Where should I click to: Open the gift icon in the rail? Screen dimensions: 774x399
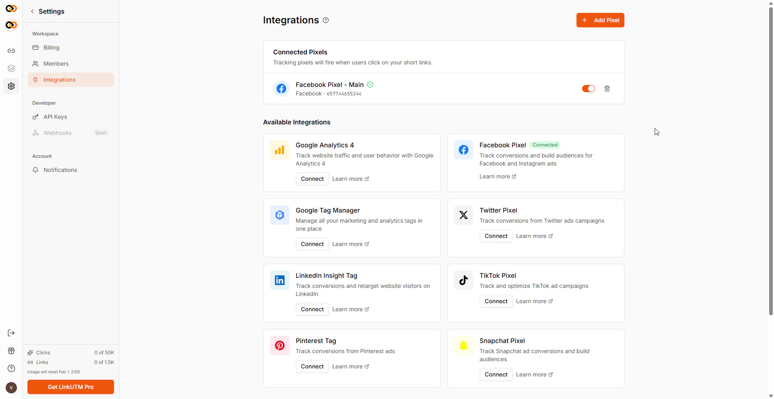[11, 351]
